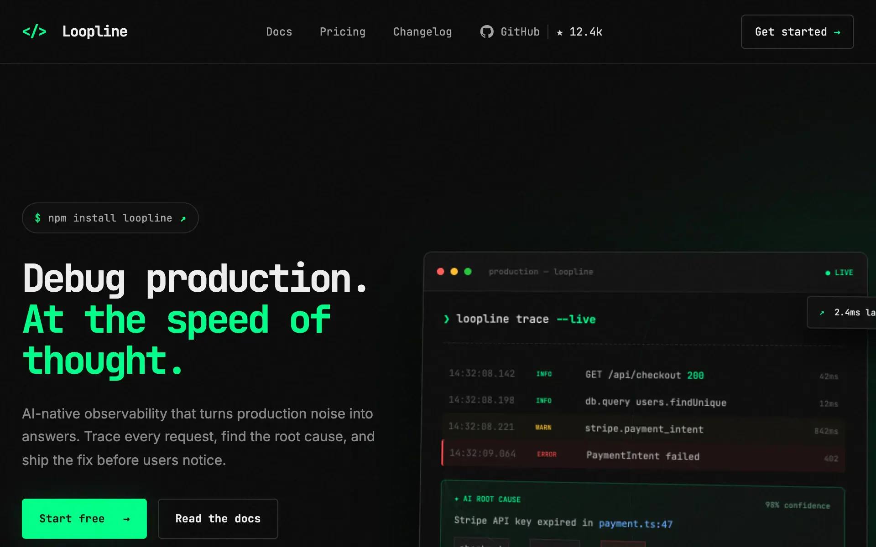Click the yellow dot in terminal window

454,272
